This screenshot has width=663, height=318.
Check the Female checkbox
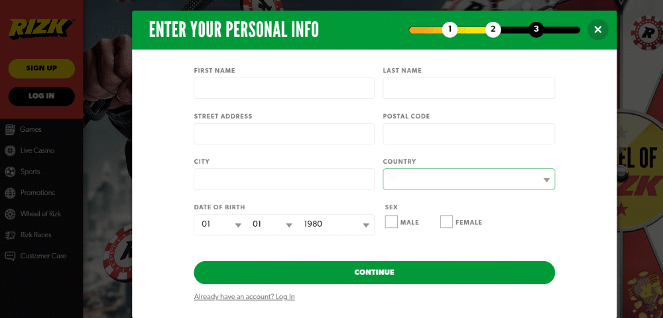click(x=446, y=222)
